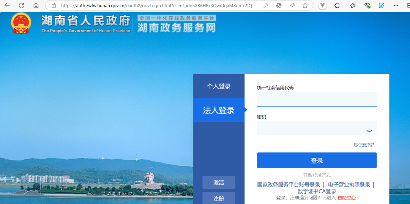Click the 注册 button
The image size is (410, 204).
click(x=219, y=199)
